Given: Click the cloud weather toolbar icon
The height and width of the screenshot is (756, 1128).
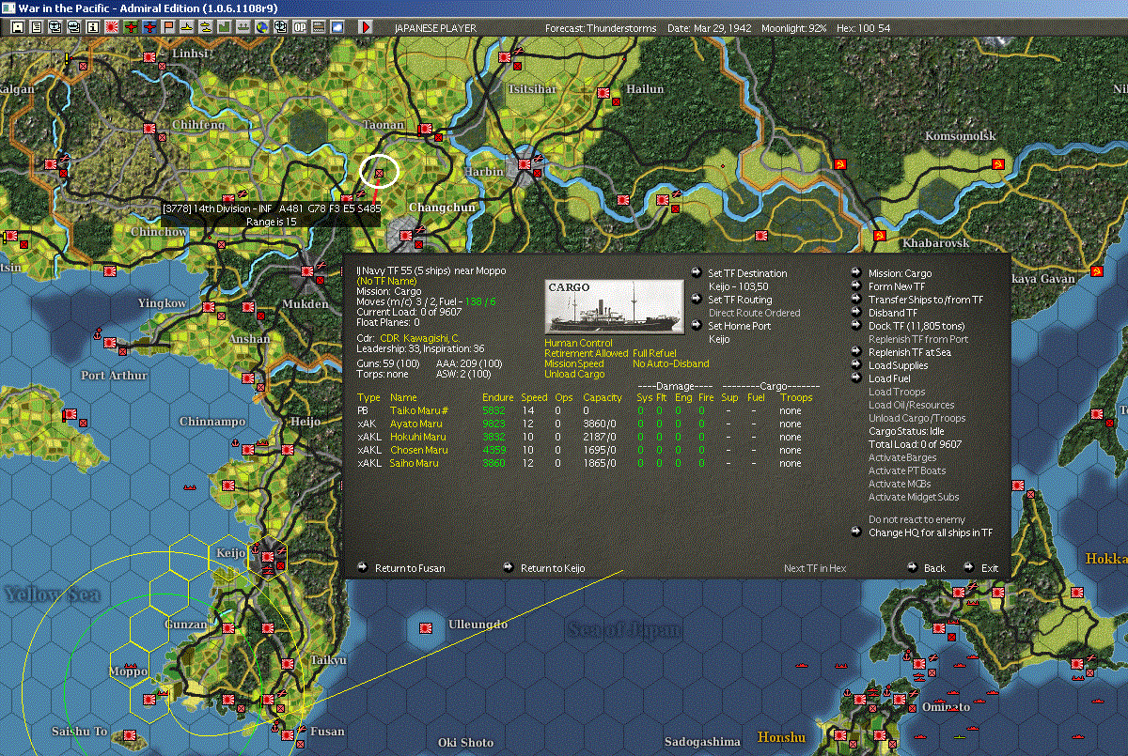Looking at the screenshot, I should pos(337,27).
